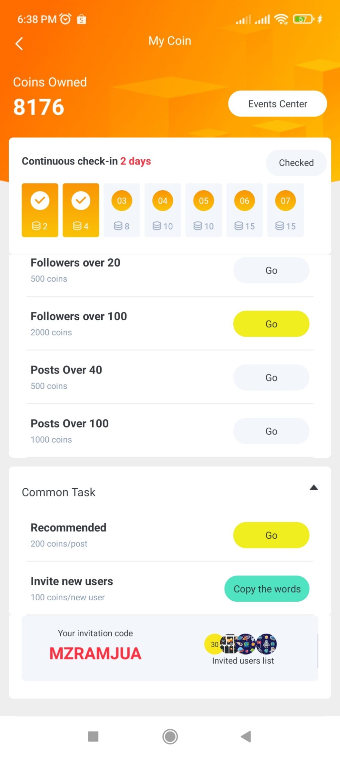Tap the Android back triangle icon
340x757 pixels.
[x=246, y=736]
